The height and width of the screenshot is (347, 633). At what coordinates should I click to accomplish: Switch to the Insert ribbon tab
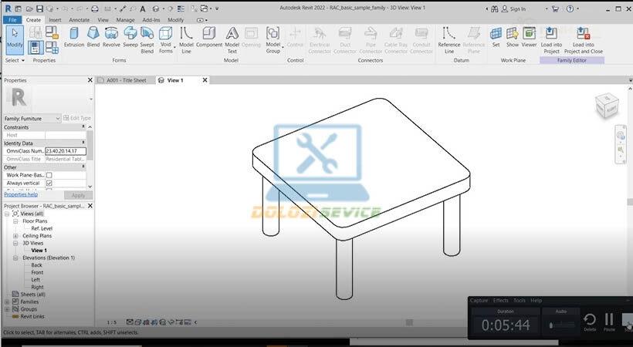point(55,20)
